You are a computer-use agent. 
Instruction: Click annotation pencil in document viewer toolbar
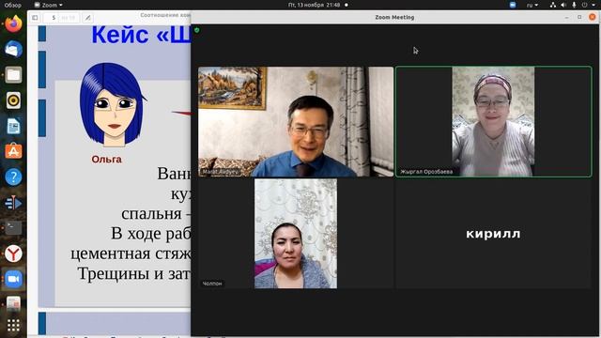(87, 18)
